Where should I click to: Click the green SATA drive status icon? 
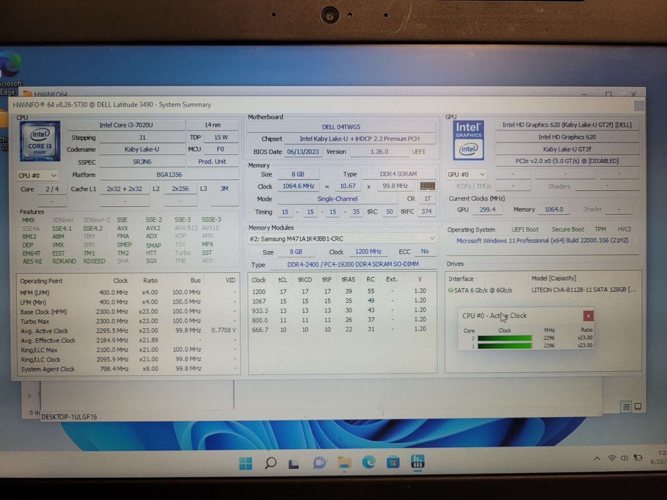pyautogui.click(x=450, y=290)
